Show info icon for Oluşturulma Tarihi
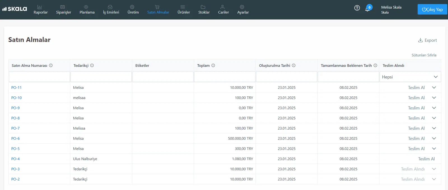This screenshot has height=190, width=448. (294, 65)
